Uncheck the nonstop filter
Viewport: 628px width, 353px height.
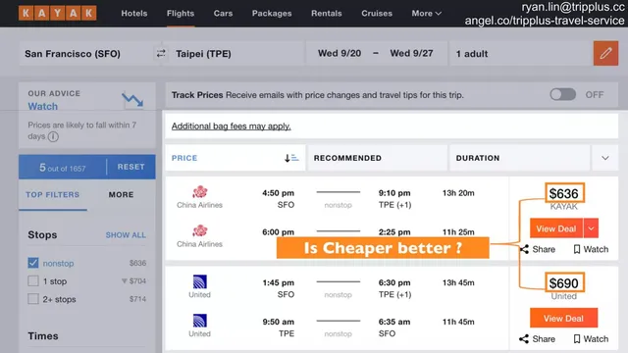coord(33,263)
